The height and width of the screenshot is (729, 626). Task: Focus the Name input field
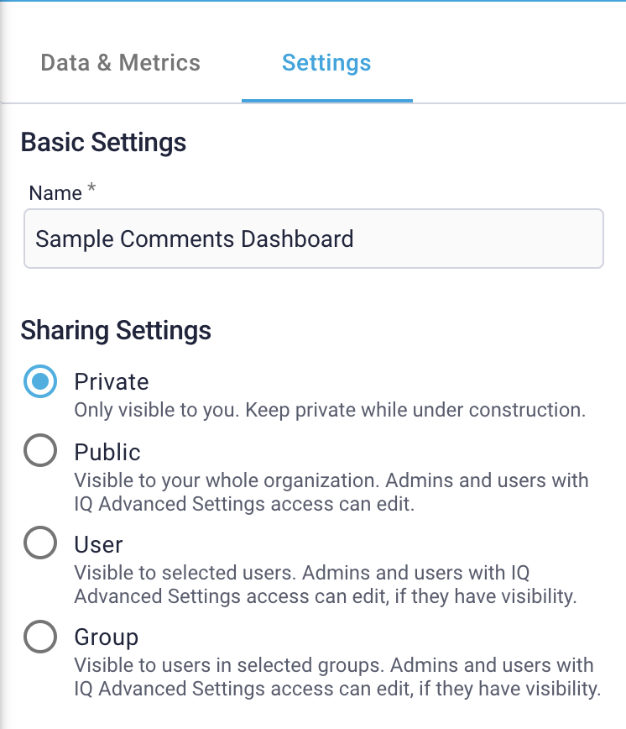pyautogui.click(x=314, y=239)
